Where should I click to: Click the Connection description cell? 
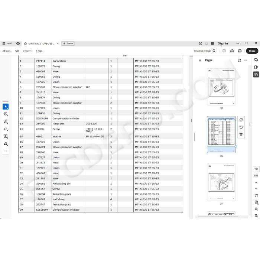59,61
